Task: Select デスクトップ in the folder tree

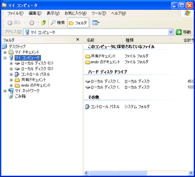Action: tap(17, 47)
